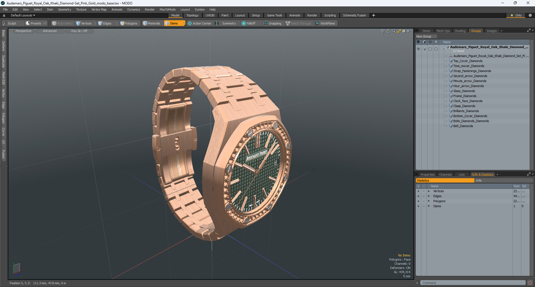This screenshot has height=287, width=535.
Task: Expand Polygons statistics row
Action: 429,201
